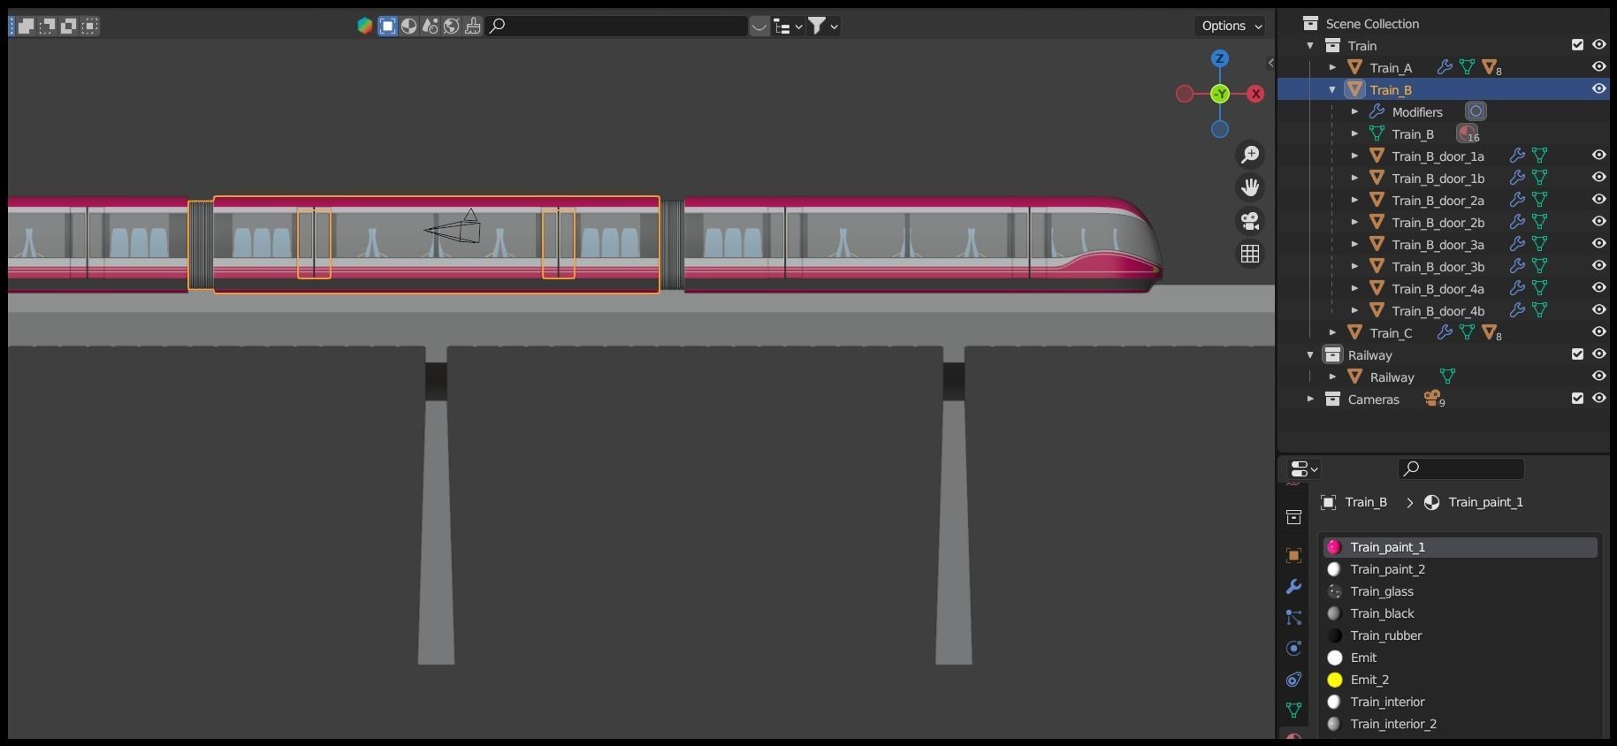Image resolution: width=1617 pixels, height=746 pixels.
Task: Click the outliner search field
Action: pyautogui.click(x=617, y=26)
